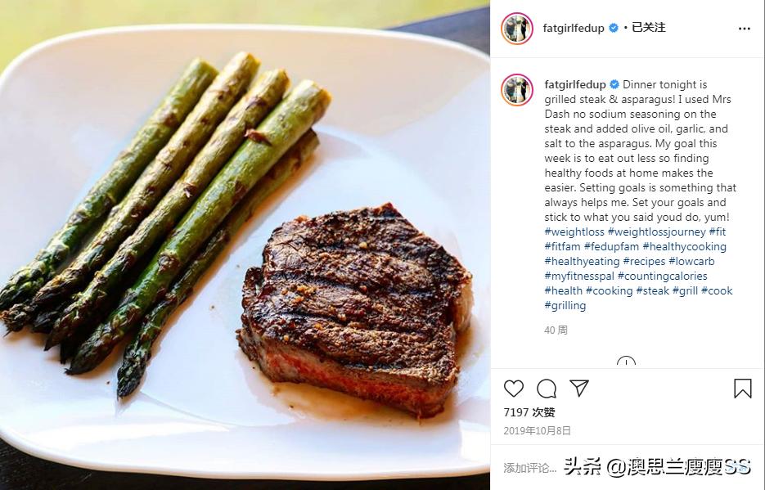
Task: View the 7197 likes list
Action: coord(529,412)
